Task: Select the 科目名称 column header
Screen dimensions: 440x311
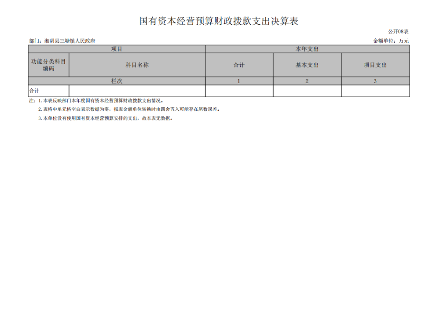Action: 137,65
